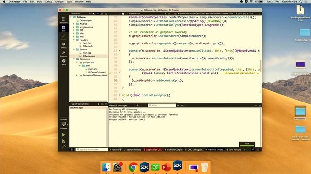The image size is (311, 174).
Task: Open the Debug mode in sidebar
Action: click(64, 45)
